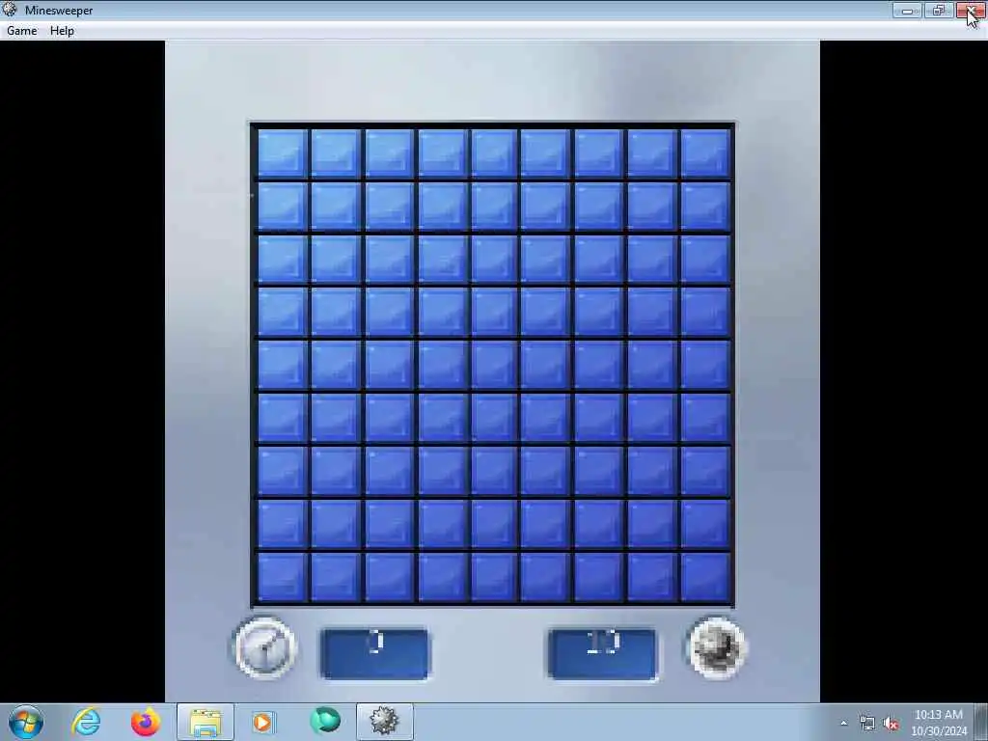
Task: Reveal the fifth-row tile in the last column
Action: [705, 365]
